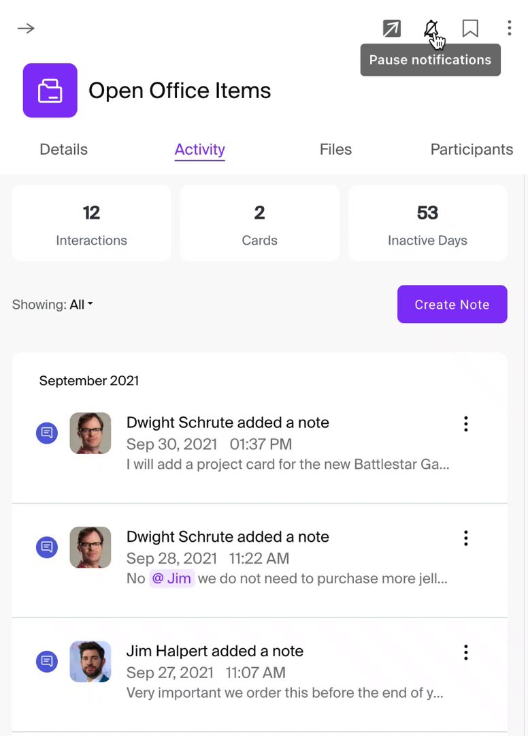Viewport: 528px width, 736px height.
Task: Click the purple Open Office Items icon
Action: pos(50,91)
